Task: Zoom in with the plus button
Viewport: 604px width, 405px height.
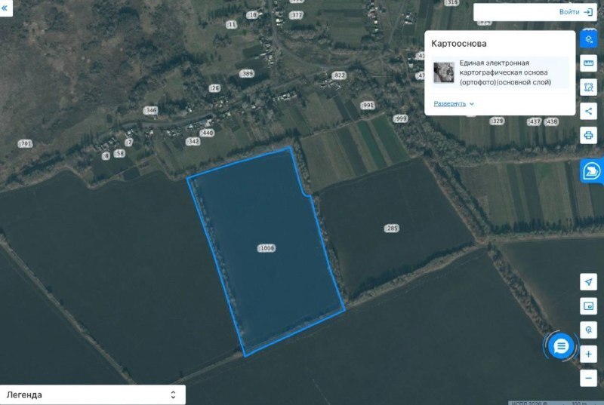Action: 588,354
